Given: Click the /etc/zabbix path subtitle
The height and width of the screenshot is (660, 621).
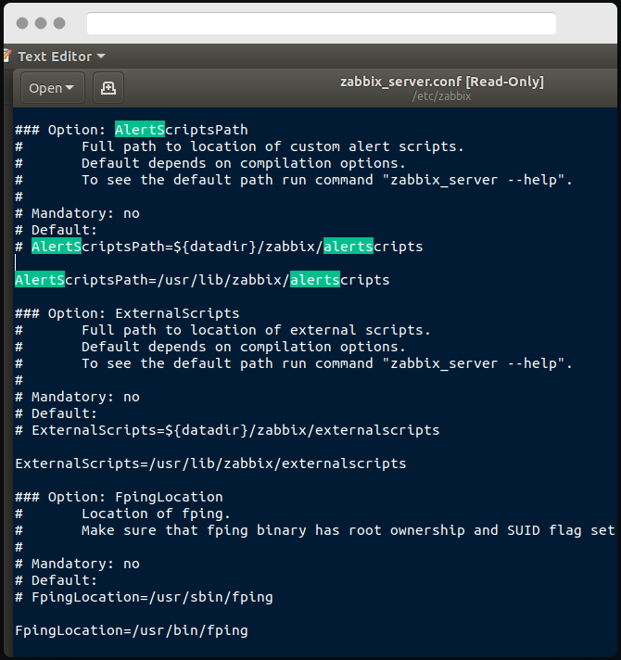Looking at the screenshot, I should [441, 96].
